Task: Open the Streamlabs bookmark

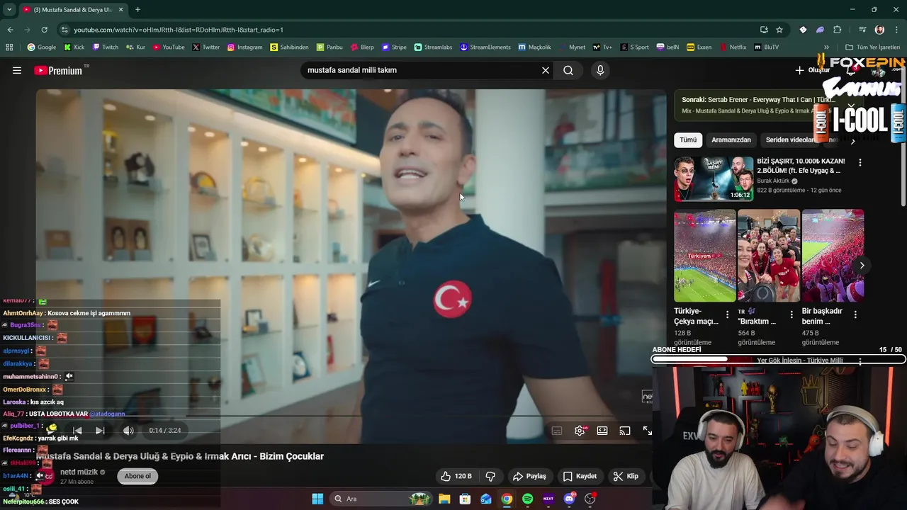Action: click(x=433, y=47)
